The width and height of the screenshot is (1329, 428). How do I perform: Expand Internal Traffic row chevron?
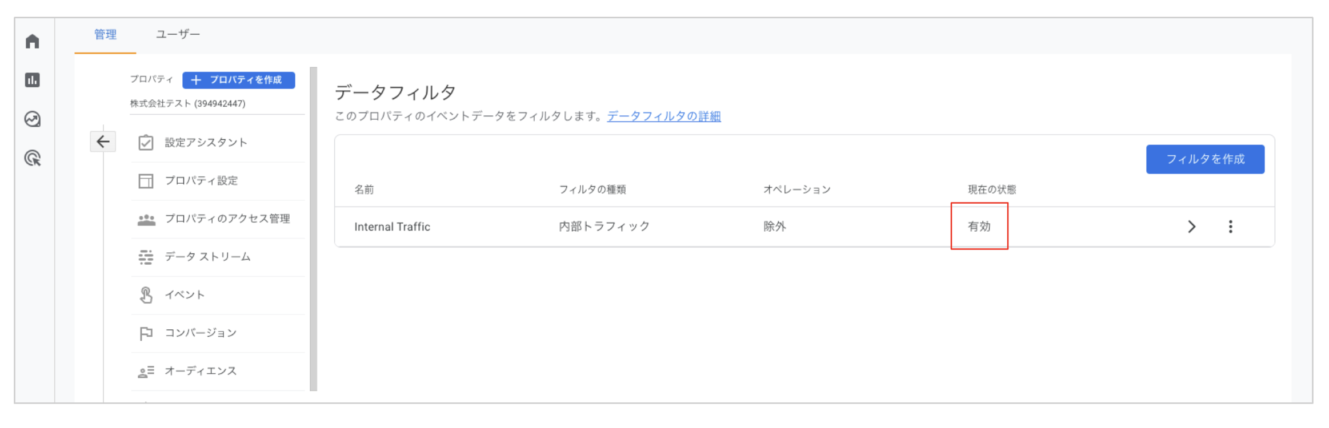1191,227
